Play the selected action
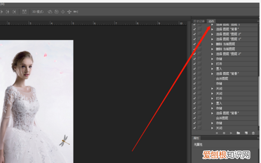Screen dimensions: 261x163 [231, 133]
